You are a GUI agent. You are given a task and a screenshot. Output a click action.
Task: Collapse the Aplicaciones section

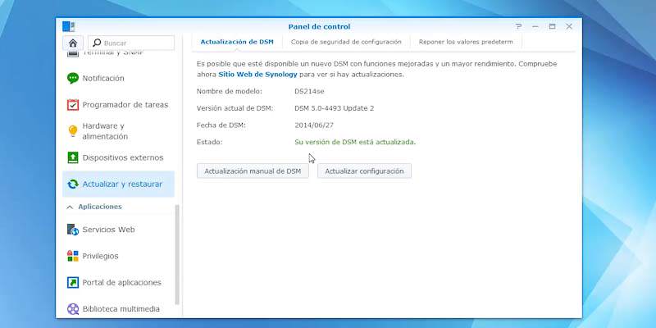[x=70, y=207]
